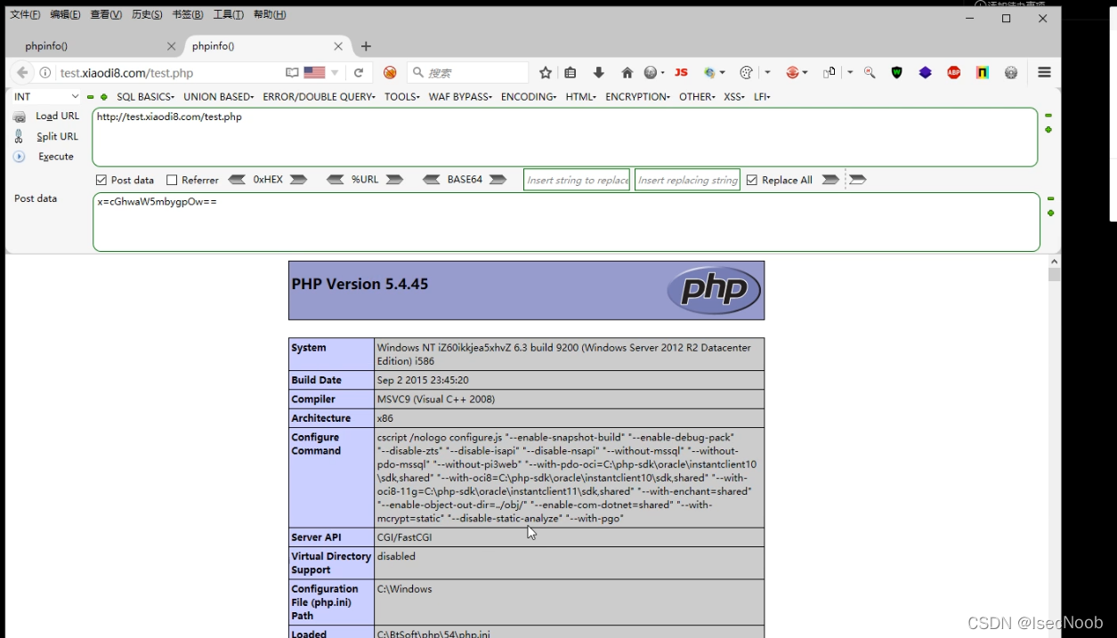Click the site information icon in address bar

point(45,73)
